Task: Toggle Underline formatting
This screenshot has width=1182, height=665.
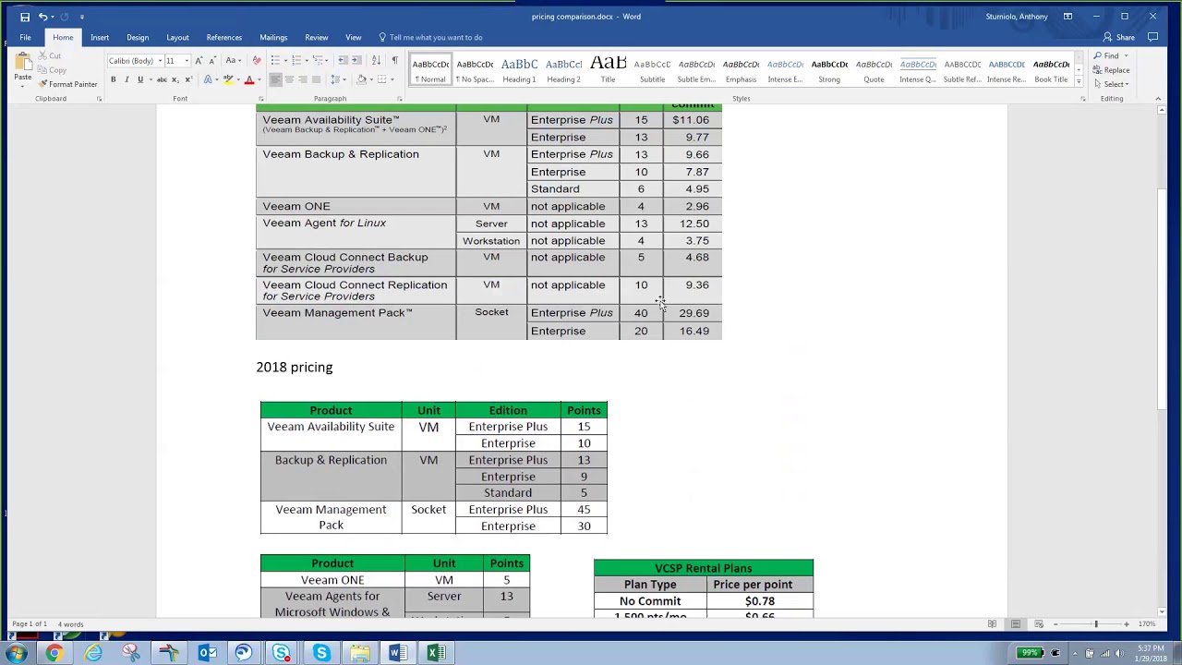Action: 140,79
